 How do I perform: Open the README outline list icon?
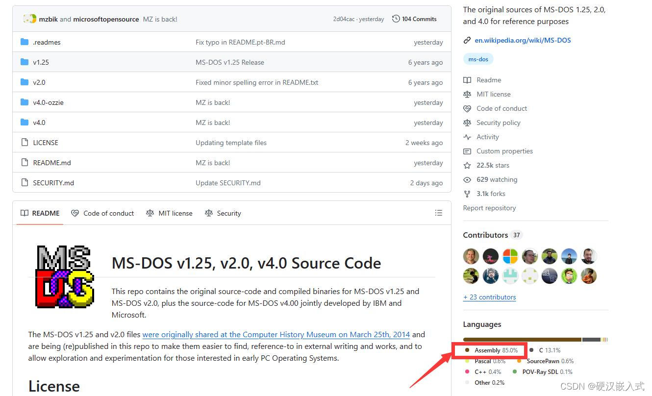pos(438,213)
